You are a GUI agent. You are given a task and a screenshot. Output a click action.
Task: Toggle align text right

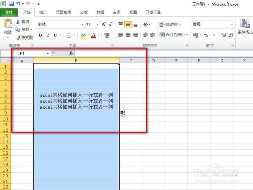135,35
